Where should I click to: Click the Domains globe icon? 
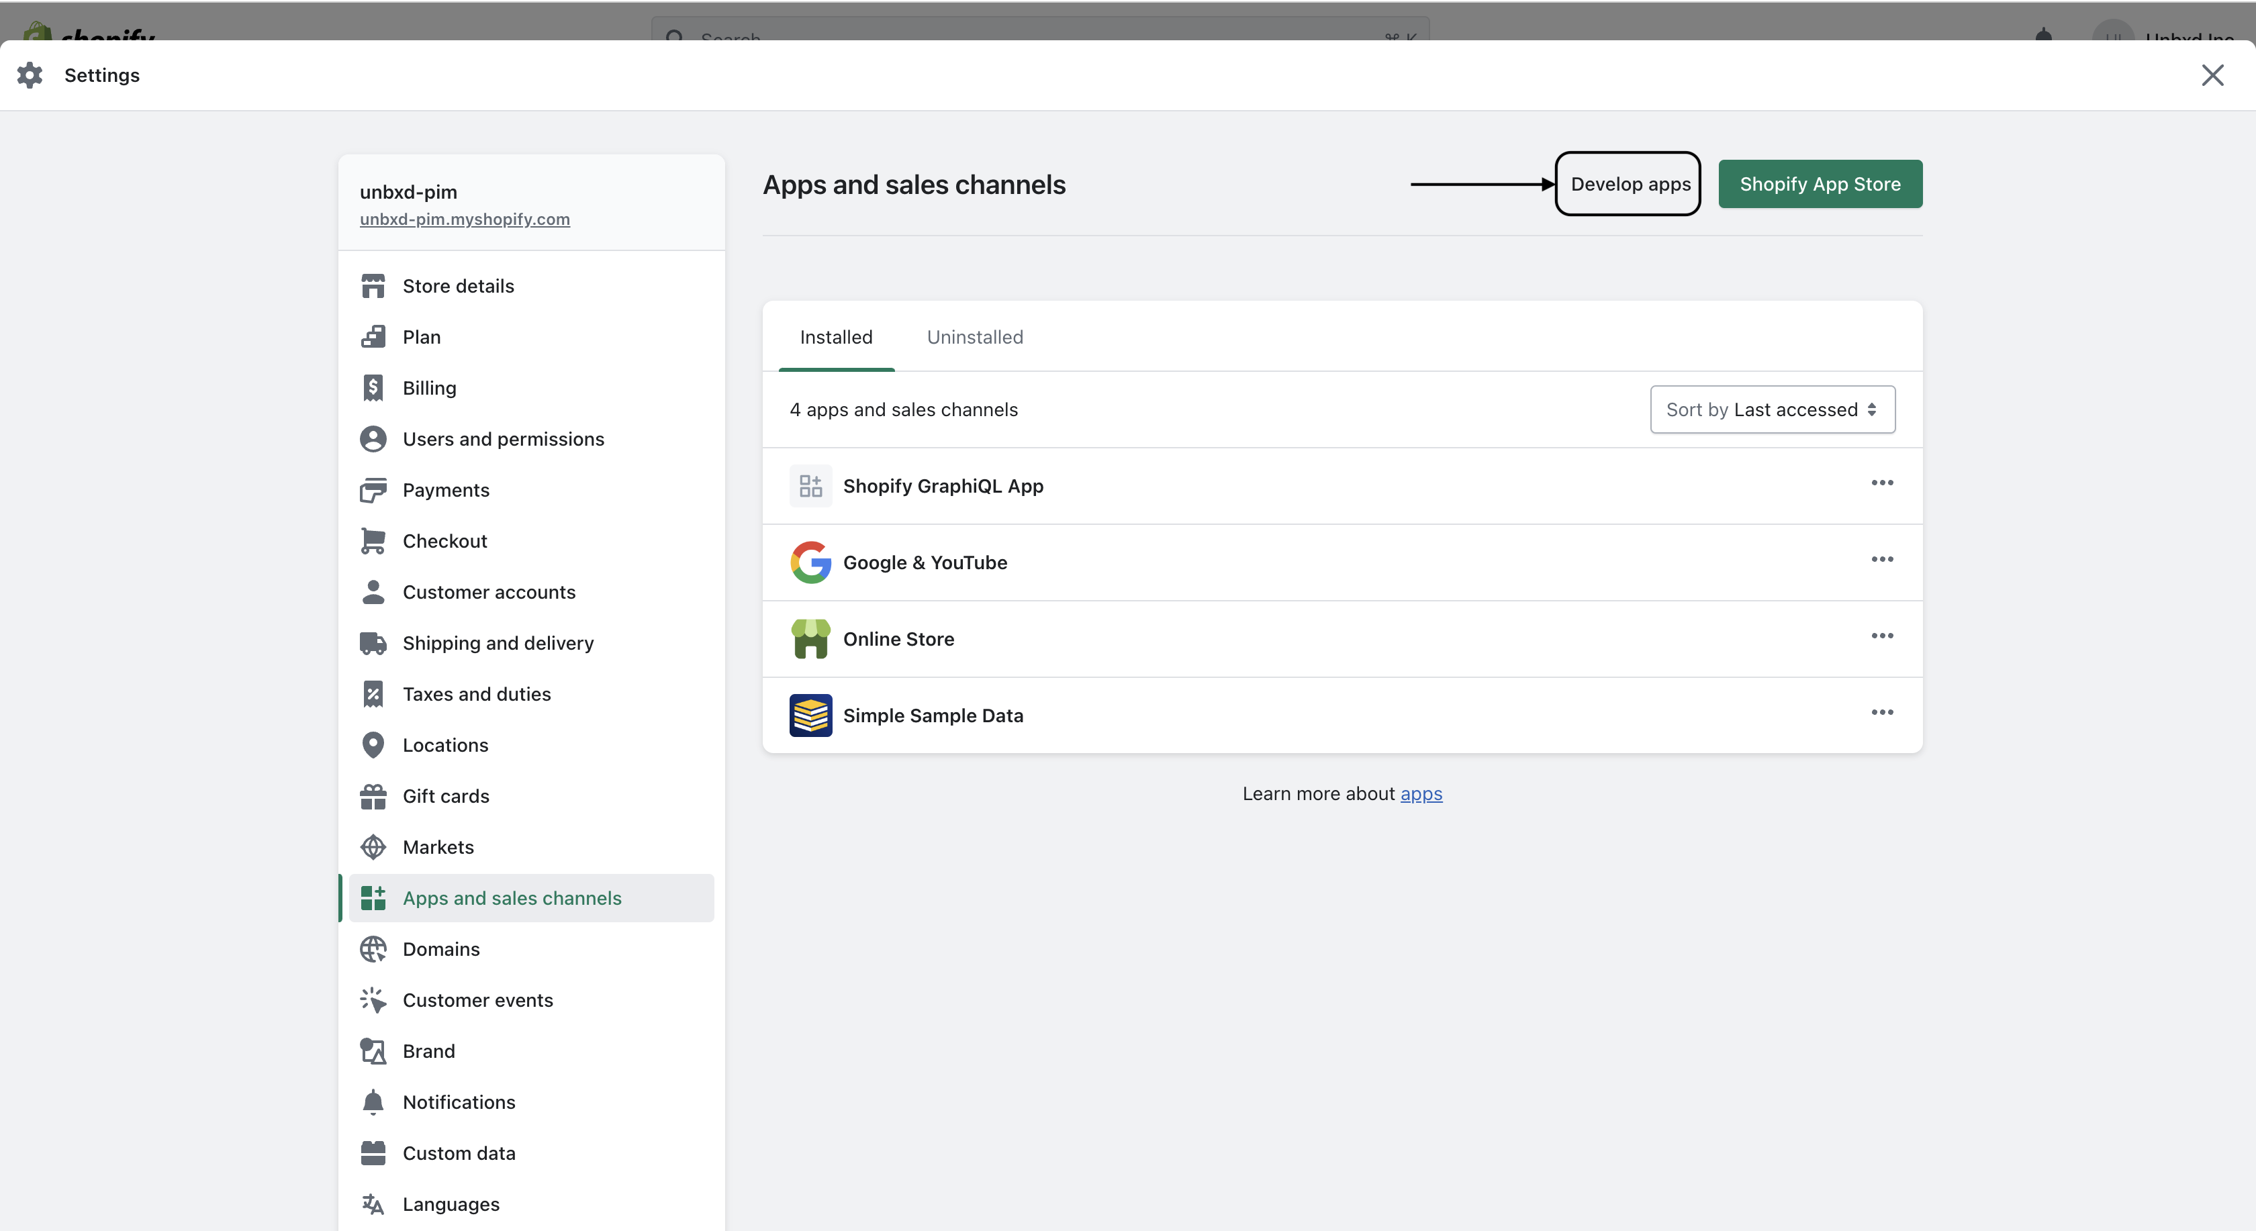(x=373, y=949)
